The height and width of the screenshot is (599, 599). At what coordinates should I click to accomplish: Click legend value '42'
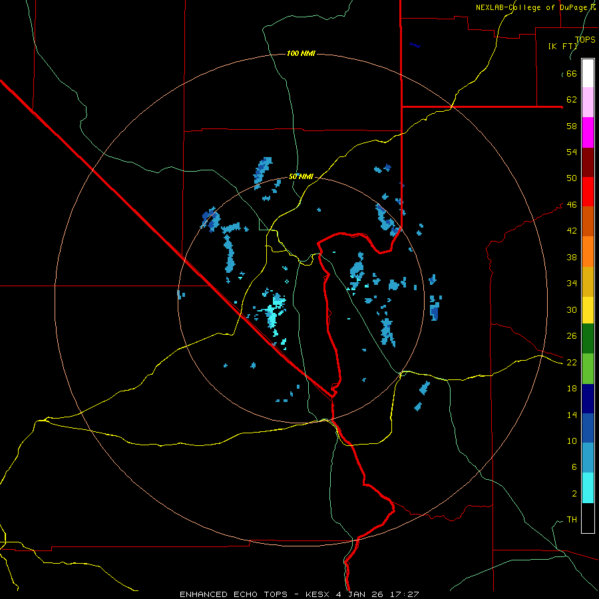click(x=572, y=231)
